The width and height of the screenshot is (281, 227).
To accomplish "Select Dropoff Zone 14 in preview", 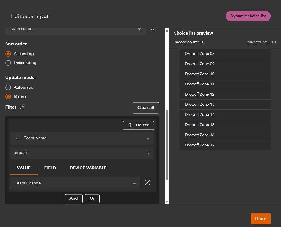I will point(225,115).
